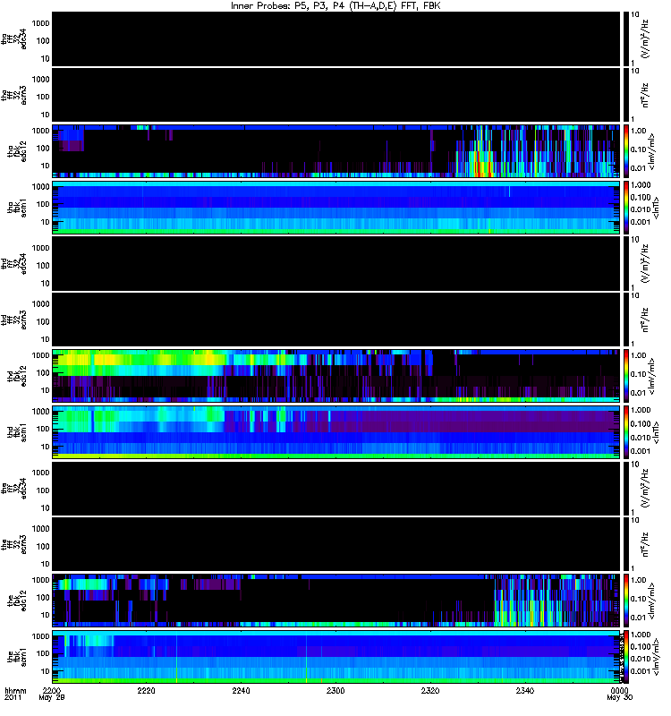Click the the fbk scm1 spectrogram panel

[336, 657]
